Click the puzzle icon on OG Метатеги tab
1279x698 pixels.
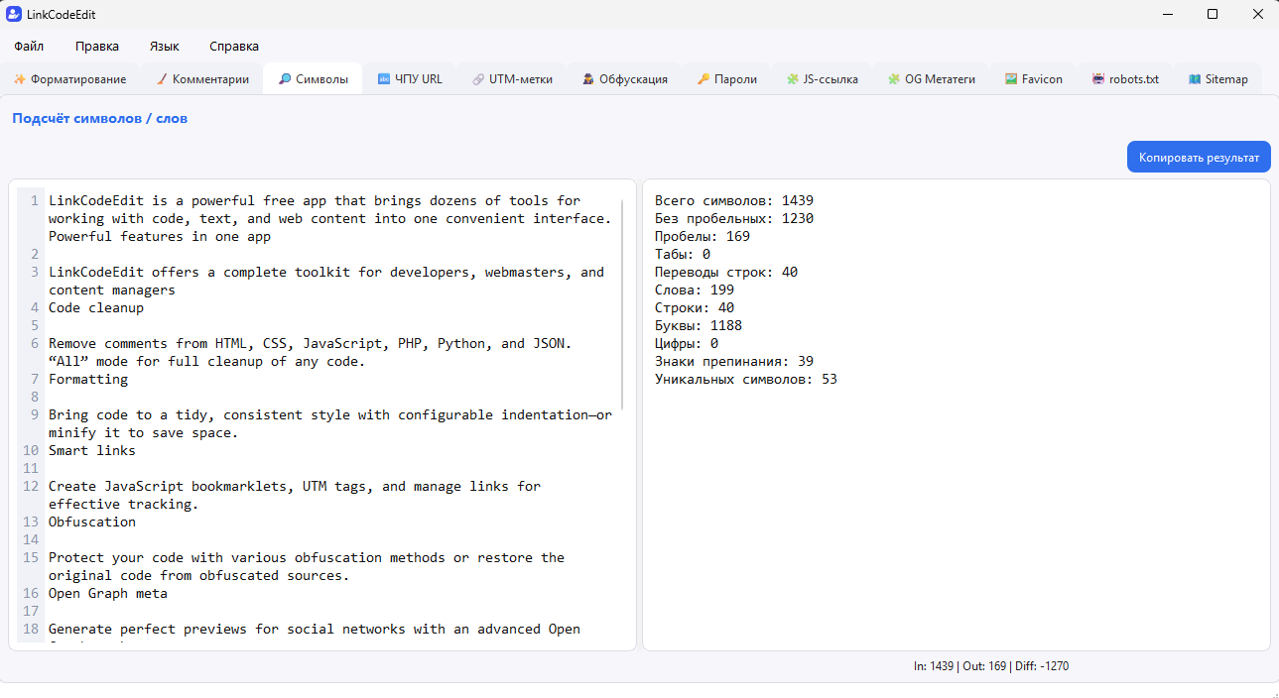coord(894,79)
